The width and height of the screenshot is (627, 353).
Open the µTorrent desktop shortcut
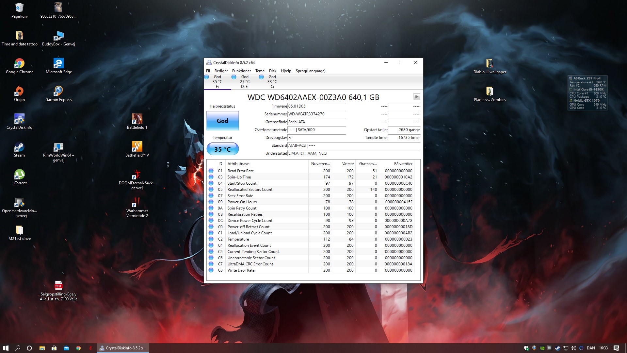click(x=19, y=177)
